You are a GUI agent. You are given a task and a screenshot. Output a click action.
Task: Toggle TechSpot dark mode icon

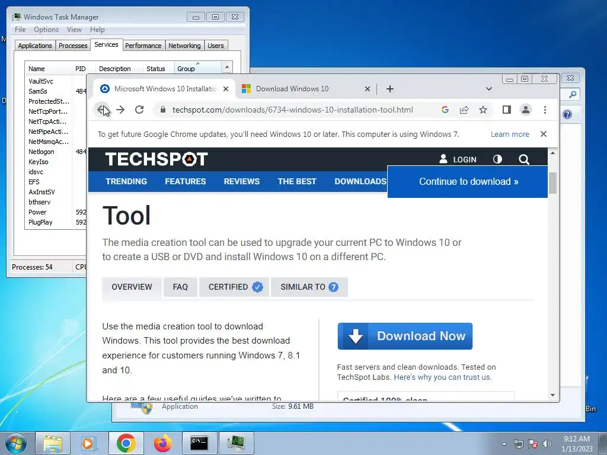497,159
